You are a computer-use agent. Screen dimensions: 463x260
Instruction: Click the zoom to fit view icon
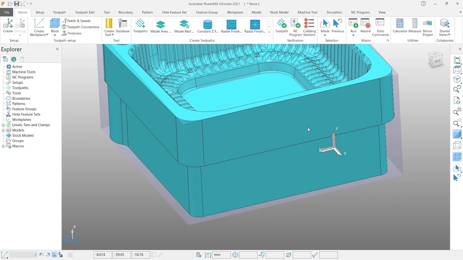coord(457,112)
